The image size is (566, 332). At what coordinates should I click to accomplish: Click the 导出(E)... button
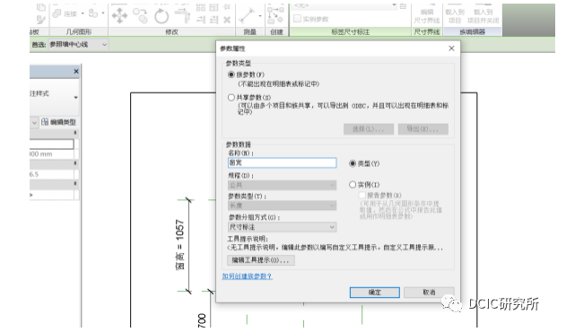pyautogui.click(x=423, y=129)
